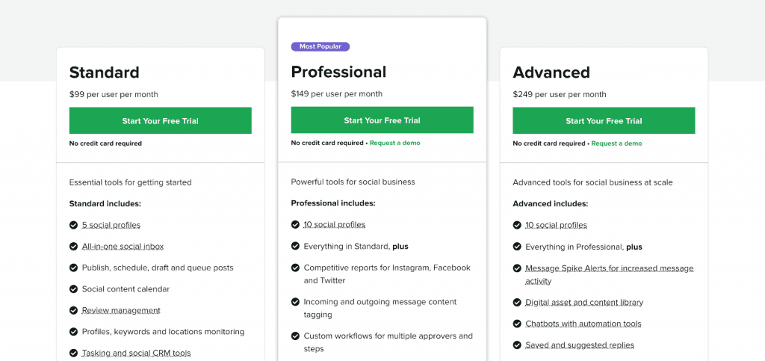Select the Advanced plan heading
Viewport: 765px width, 361px height.
(x=551, y=72)
